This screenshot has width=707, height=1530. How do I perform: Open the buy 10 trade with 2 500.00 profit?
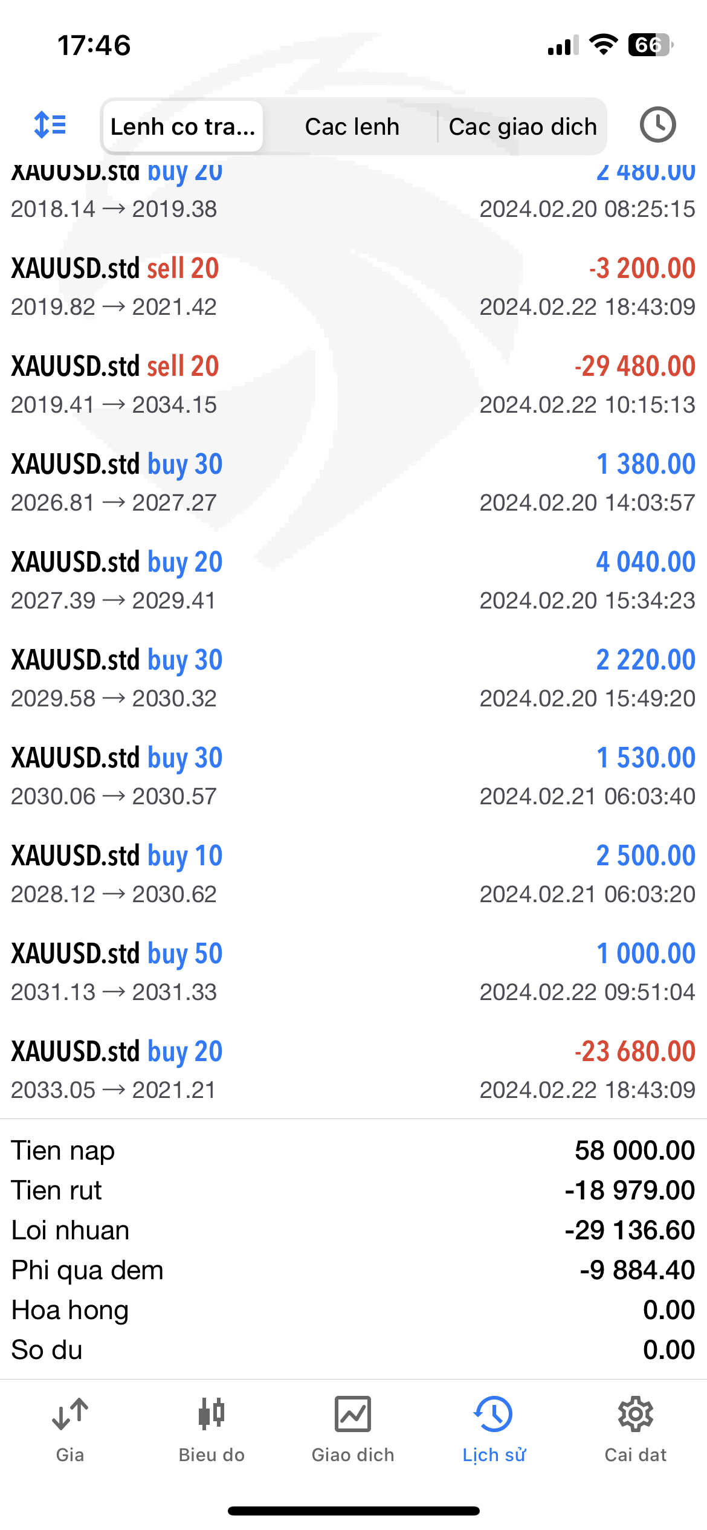353,874
